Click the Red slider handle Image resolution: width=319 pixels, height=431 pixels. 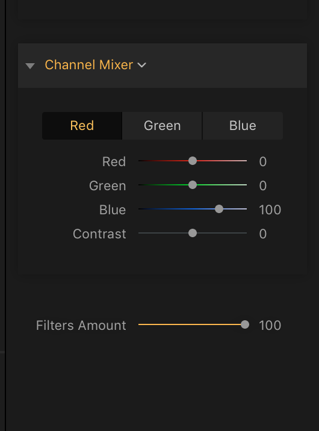(193, 161)
